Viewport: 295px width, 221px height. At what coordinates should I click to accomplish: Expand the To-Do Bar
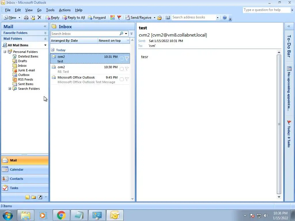pos(289,26)
